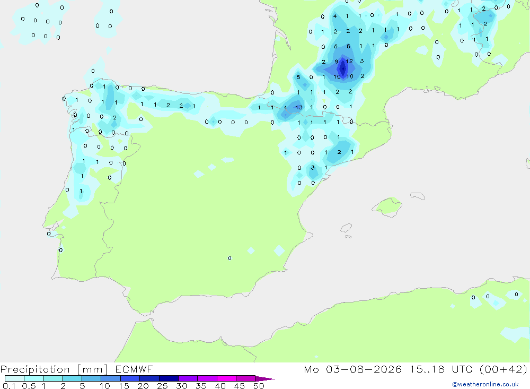530x389 pixels.
Task: Click the 40–45 mm magenta legend swatch
Action: [x=226, y=378]
